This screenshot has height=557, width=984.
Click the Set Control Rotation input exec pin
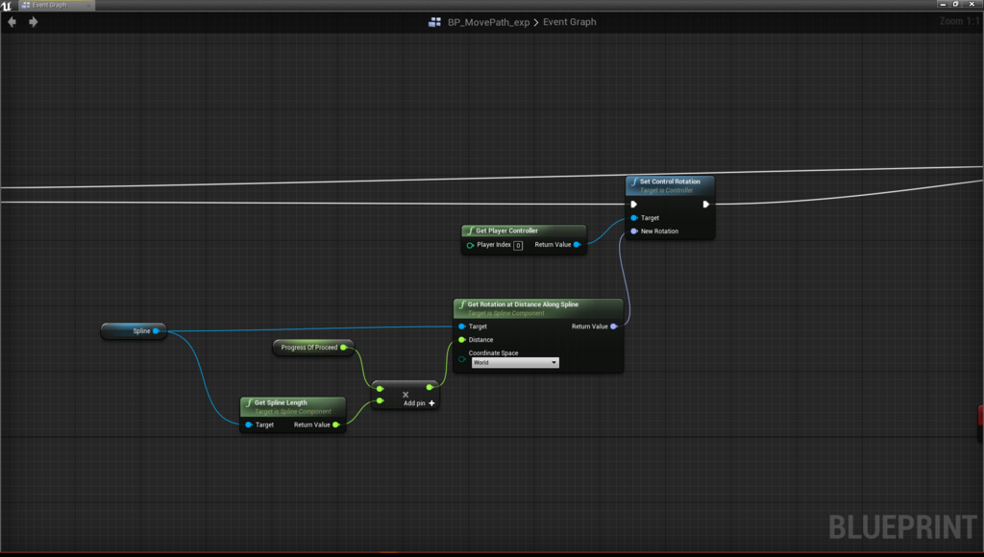click(x=634, y=205)
